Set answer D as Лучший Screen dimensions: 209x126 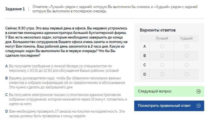162,74
